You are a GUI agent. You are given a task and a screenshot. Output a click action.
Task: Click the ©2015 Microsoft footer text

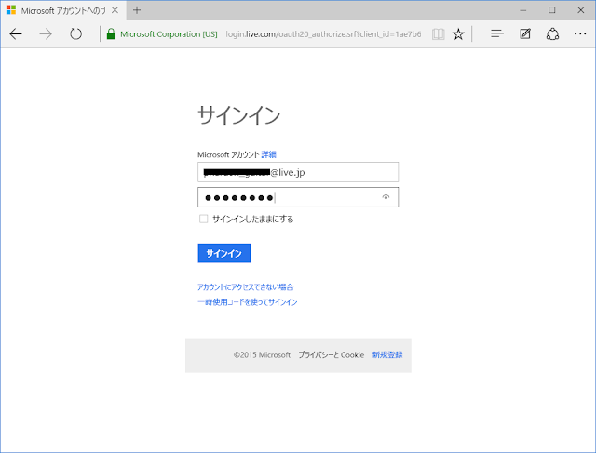(x=262, y=354)
